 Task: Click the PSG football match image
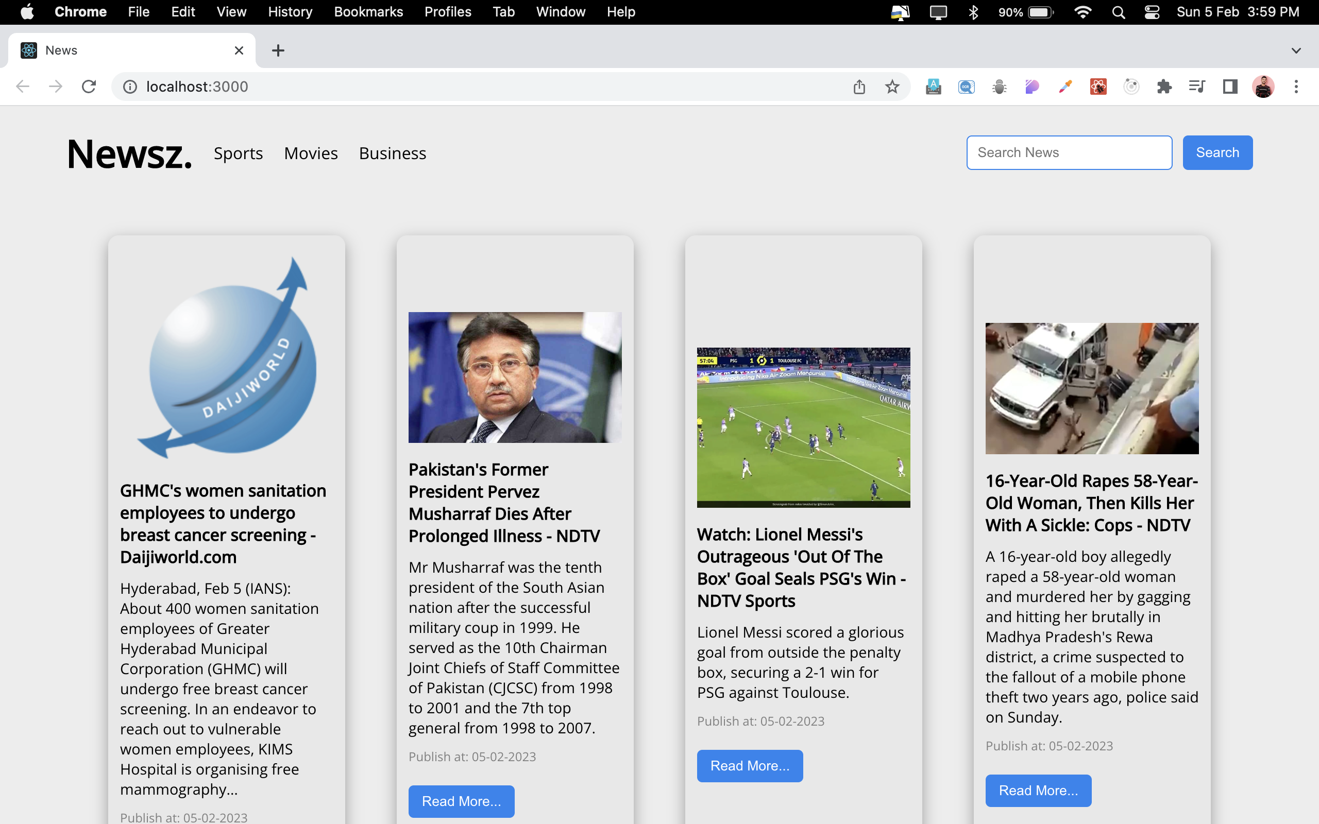803,427
